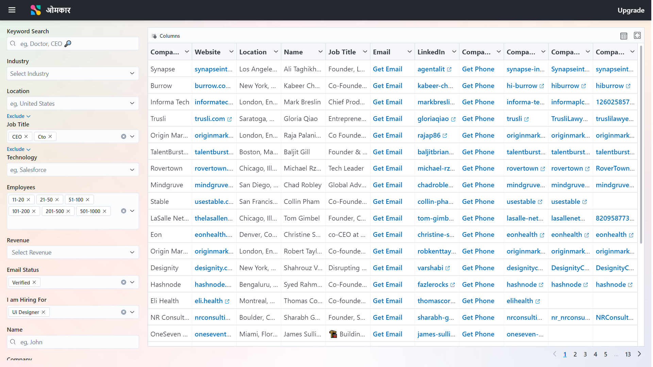Open the Technology dropdown
Screen dimensions: 653x367
pyautogui.click(x=73, y=170)
